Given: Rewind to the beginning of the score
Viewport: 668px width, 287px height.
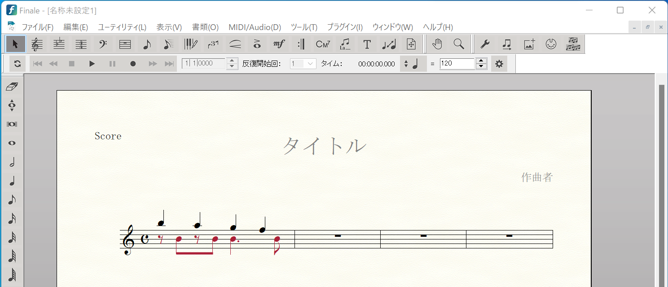Looking at the screenshot, I should 38,64.
